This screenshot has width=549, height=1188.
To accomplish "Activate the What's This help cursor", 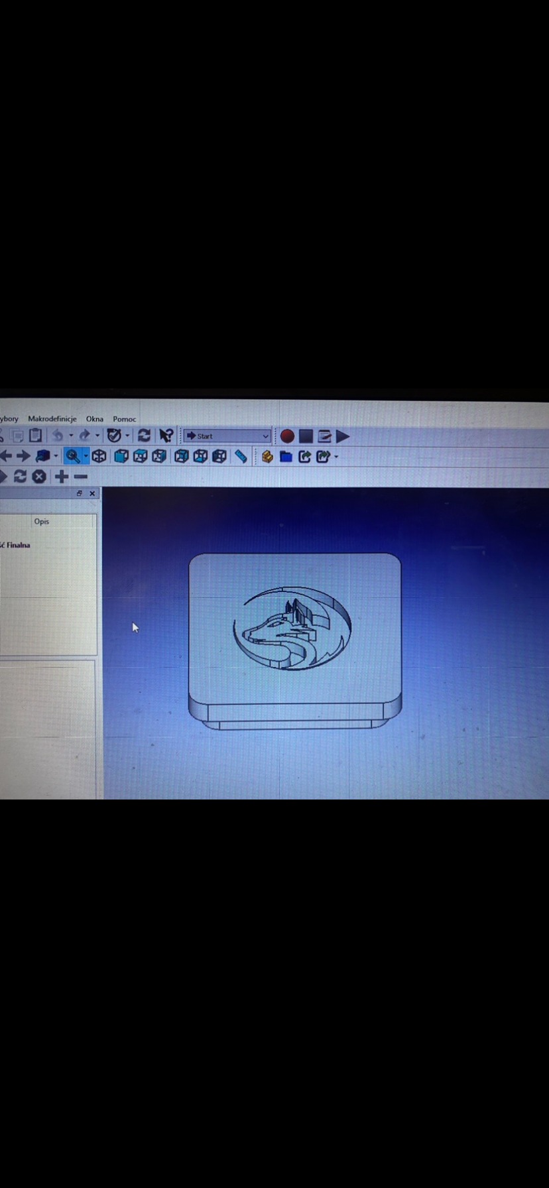I will [x=166, y=436].
